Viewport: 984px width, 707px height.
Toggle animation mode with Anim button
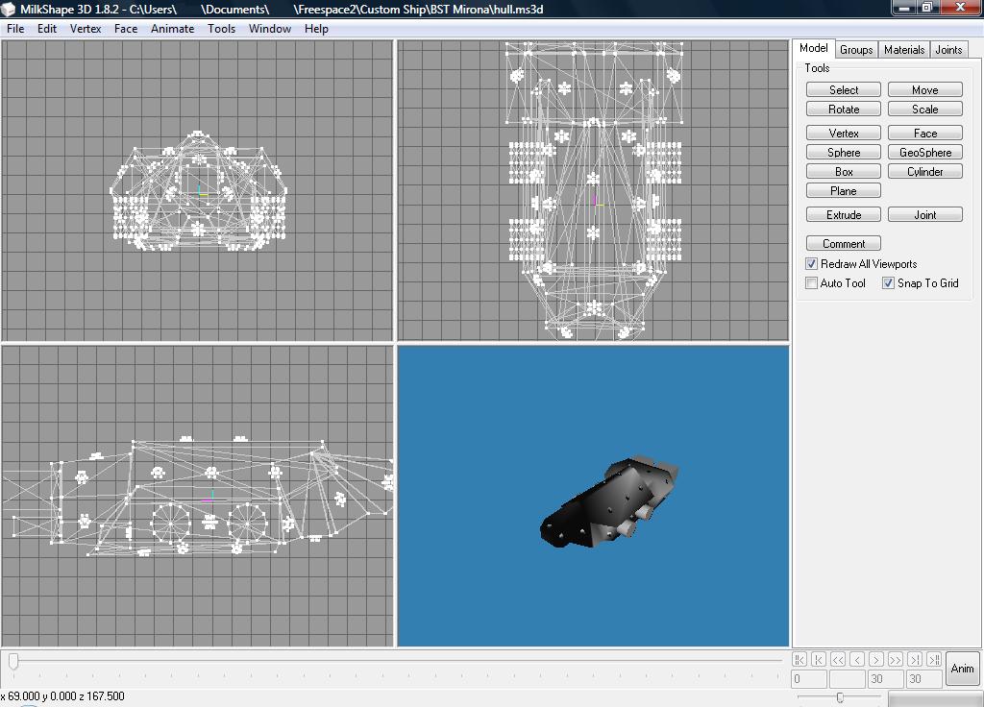[962, 669]
